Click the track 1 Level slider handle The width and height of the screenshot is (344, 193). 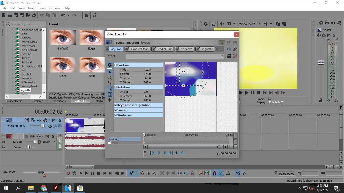(x=43, y=126)
